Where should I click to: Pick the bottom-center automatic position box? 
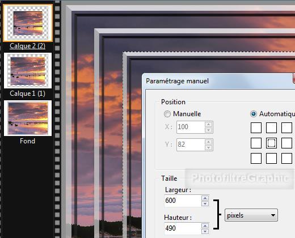click(x=271, y=158)
